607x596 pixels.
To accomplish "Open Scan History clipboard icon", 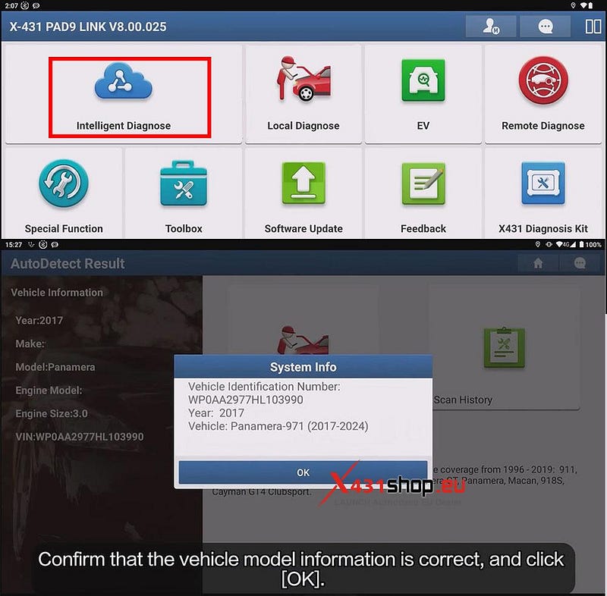I will click(x=505, y=348).
